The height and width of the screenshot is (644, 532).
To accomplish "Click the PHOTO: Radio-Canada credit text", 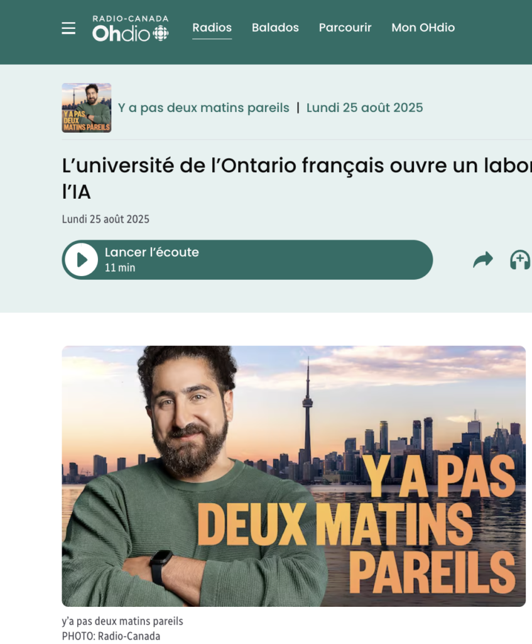I will point(111,636).
